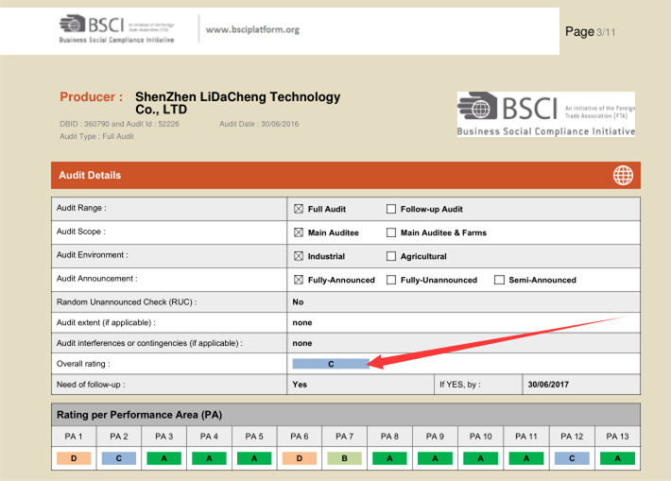The width and height of the screenshot is (671, 481).
Task: Click the follow-up value Yes
Action: coord(300,385)
